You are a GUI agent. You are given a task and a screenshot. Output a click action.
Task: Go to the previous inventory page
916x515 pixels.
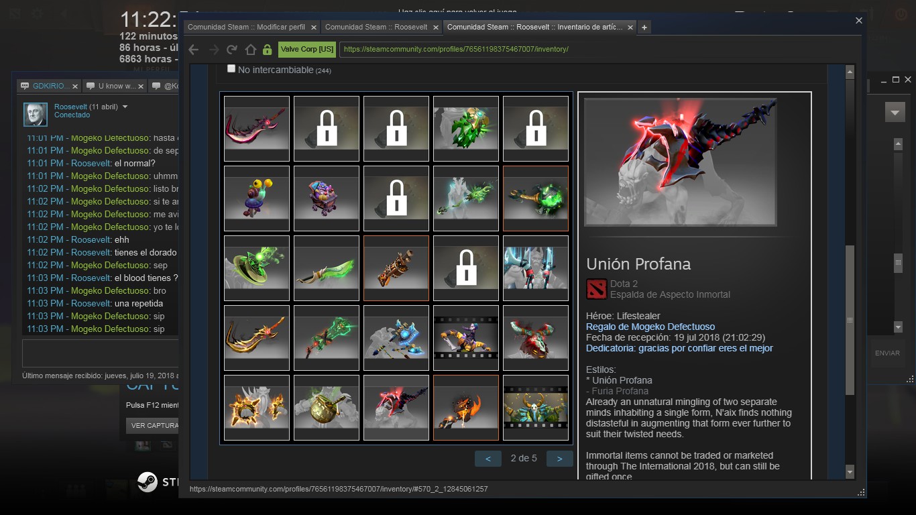pyautogui.click(x=488, y=459)
